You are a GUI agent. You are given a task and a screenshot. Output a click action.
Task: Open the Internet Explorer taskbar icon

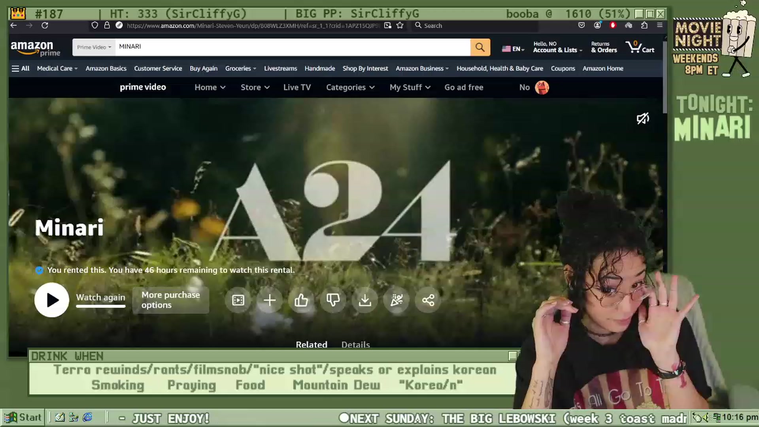pyautogui.click(x=88, y=418)
